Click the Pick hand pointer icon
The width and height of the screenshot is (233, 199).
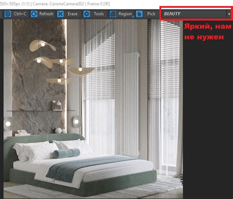[139, 14]
